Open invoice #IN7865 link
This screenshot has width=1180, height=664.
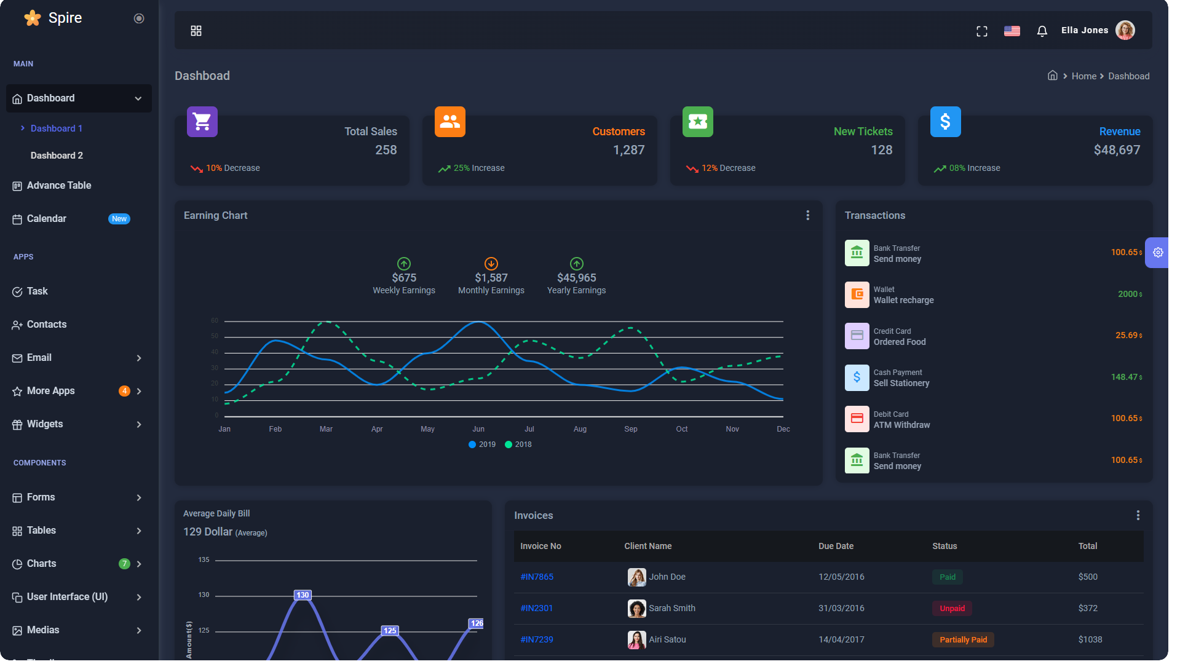click(x=537, y=577)
